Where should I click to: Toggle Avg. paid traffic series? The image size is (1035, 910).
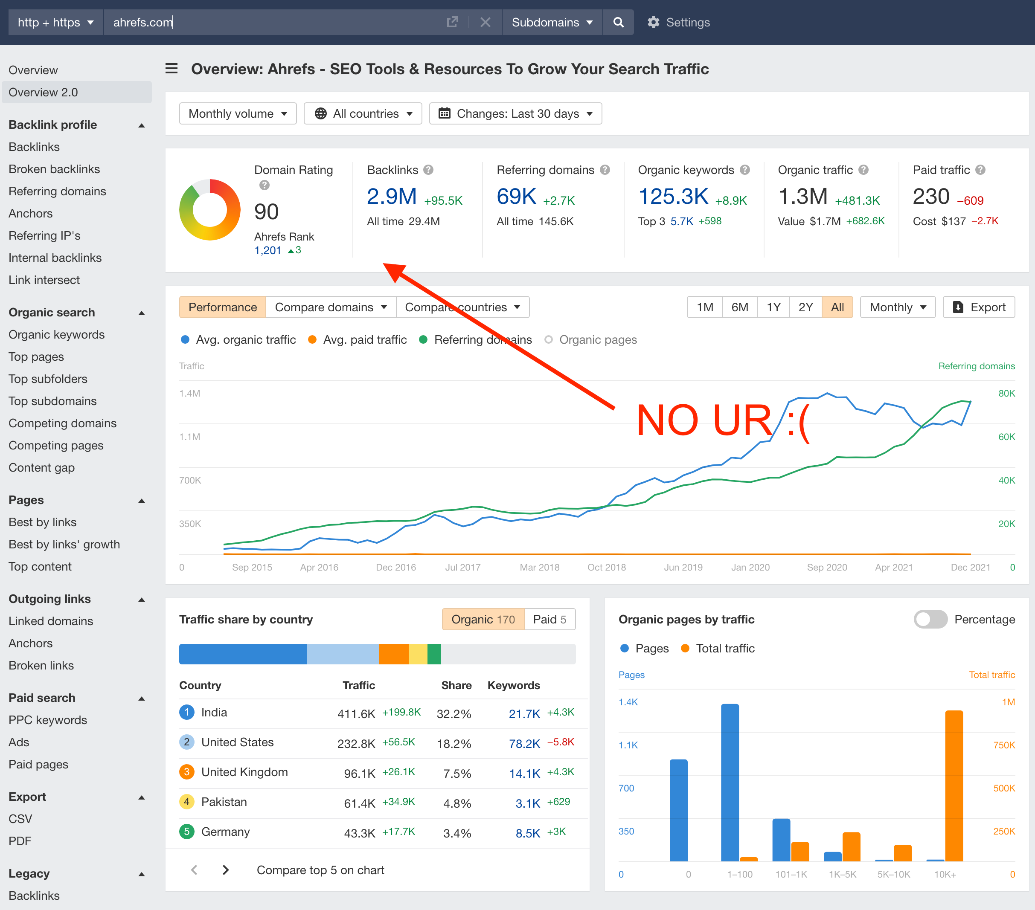(358, 339)
